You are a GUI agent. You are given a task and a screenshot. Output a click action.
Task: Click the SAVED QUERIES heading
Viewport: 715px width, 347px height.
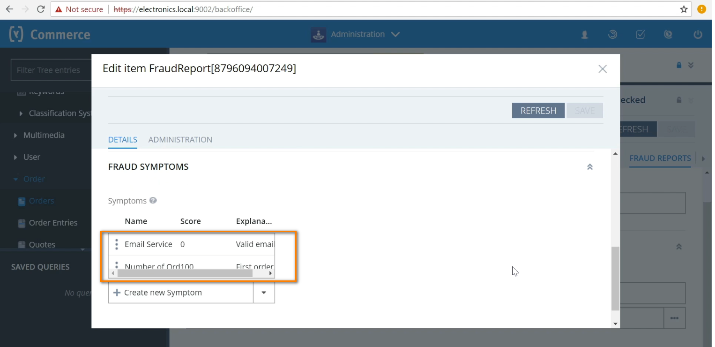click(x=40, y=267)
